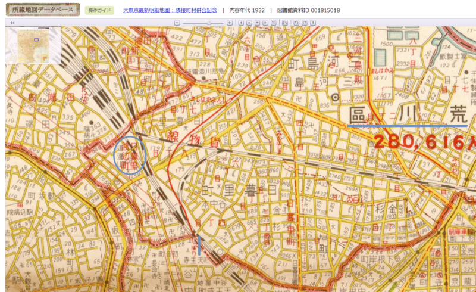Click the reset view button after pan arrows

coord(274,23)
